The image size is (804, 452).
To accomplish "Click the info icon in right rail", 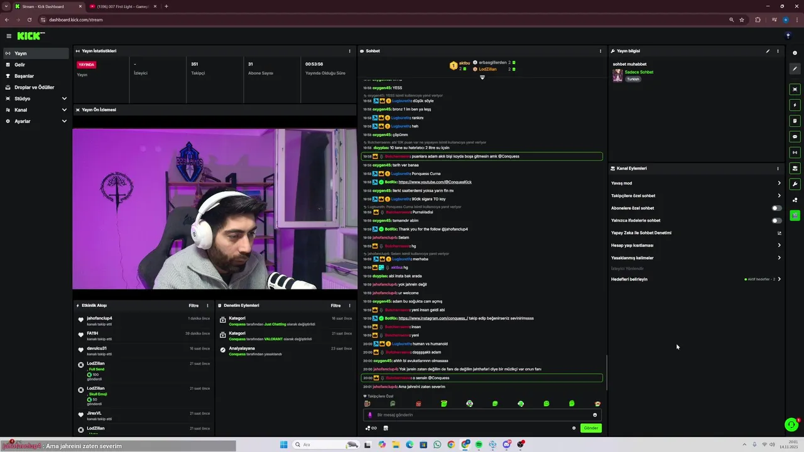I will [795, 53].
